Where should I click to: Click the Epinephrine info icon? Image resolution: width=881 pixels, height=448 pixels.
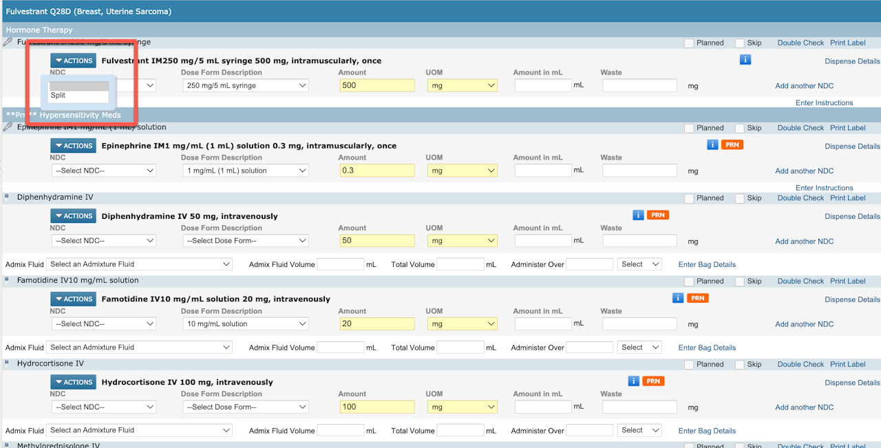coord(712,145)
